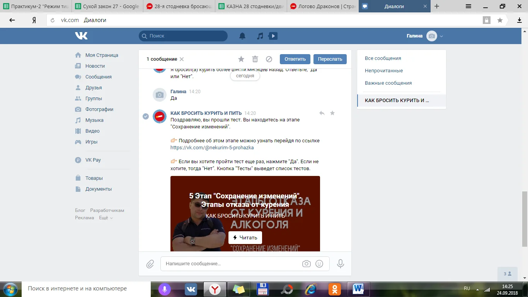Click the "Читать" article button
Screen dimensions: 528x297
coord(245,237)
